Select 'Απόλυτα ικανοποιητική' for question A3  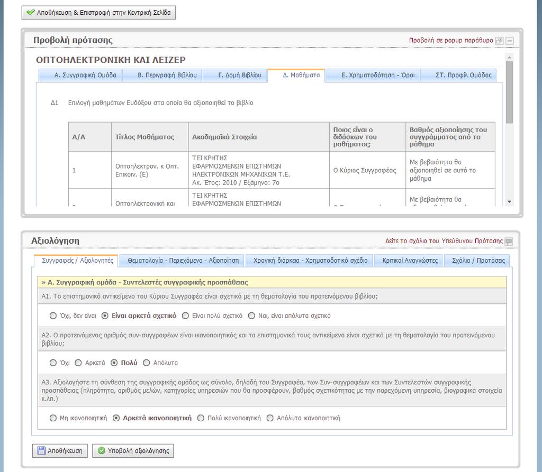270,418
